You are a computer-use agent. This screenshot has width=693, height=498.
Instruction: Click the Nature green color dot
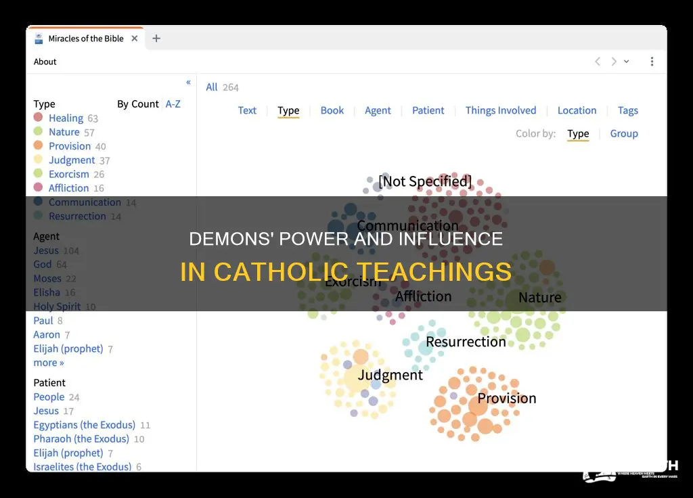(38, 131)
